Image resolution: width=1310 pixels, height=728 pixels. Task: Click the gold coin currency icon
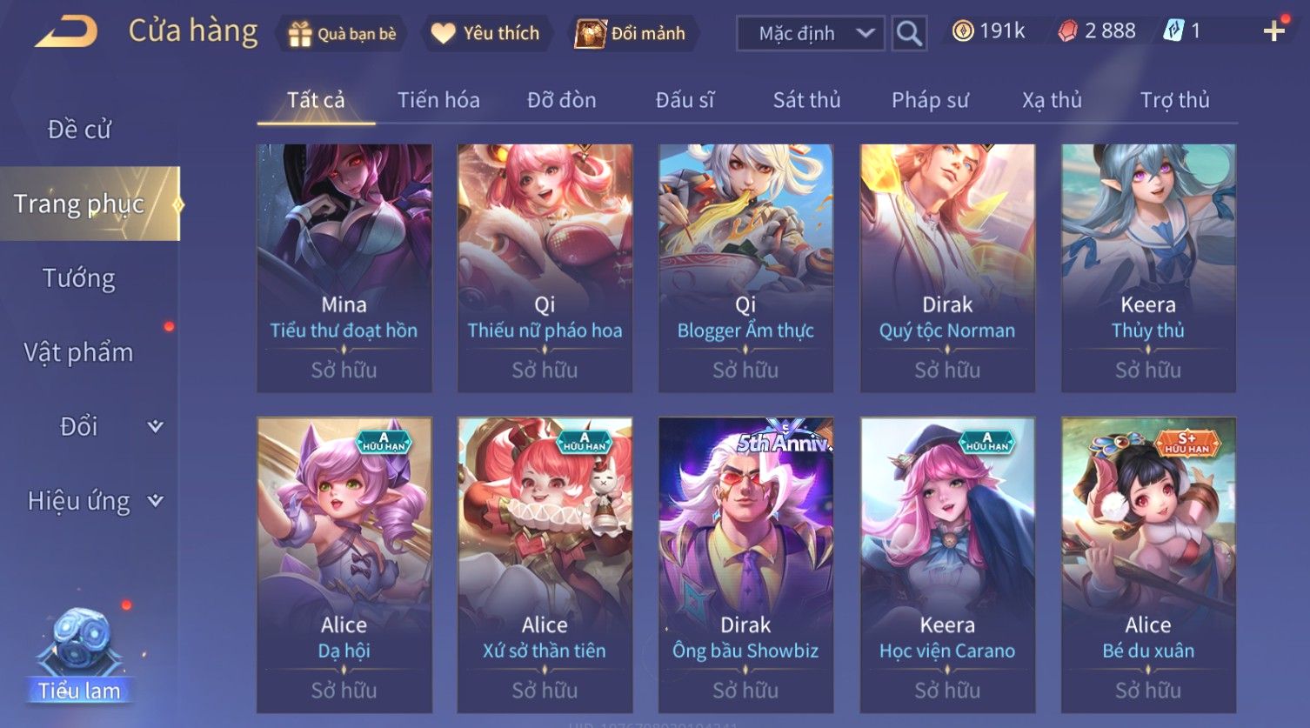pyautogui.click(x=962, y=31)
